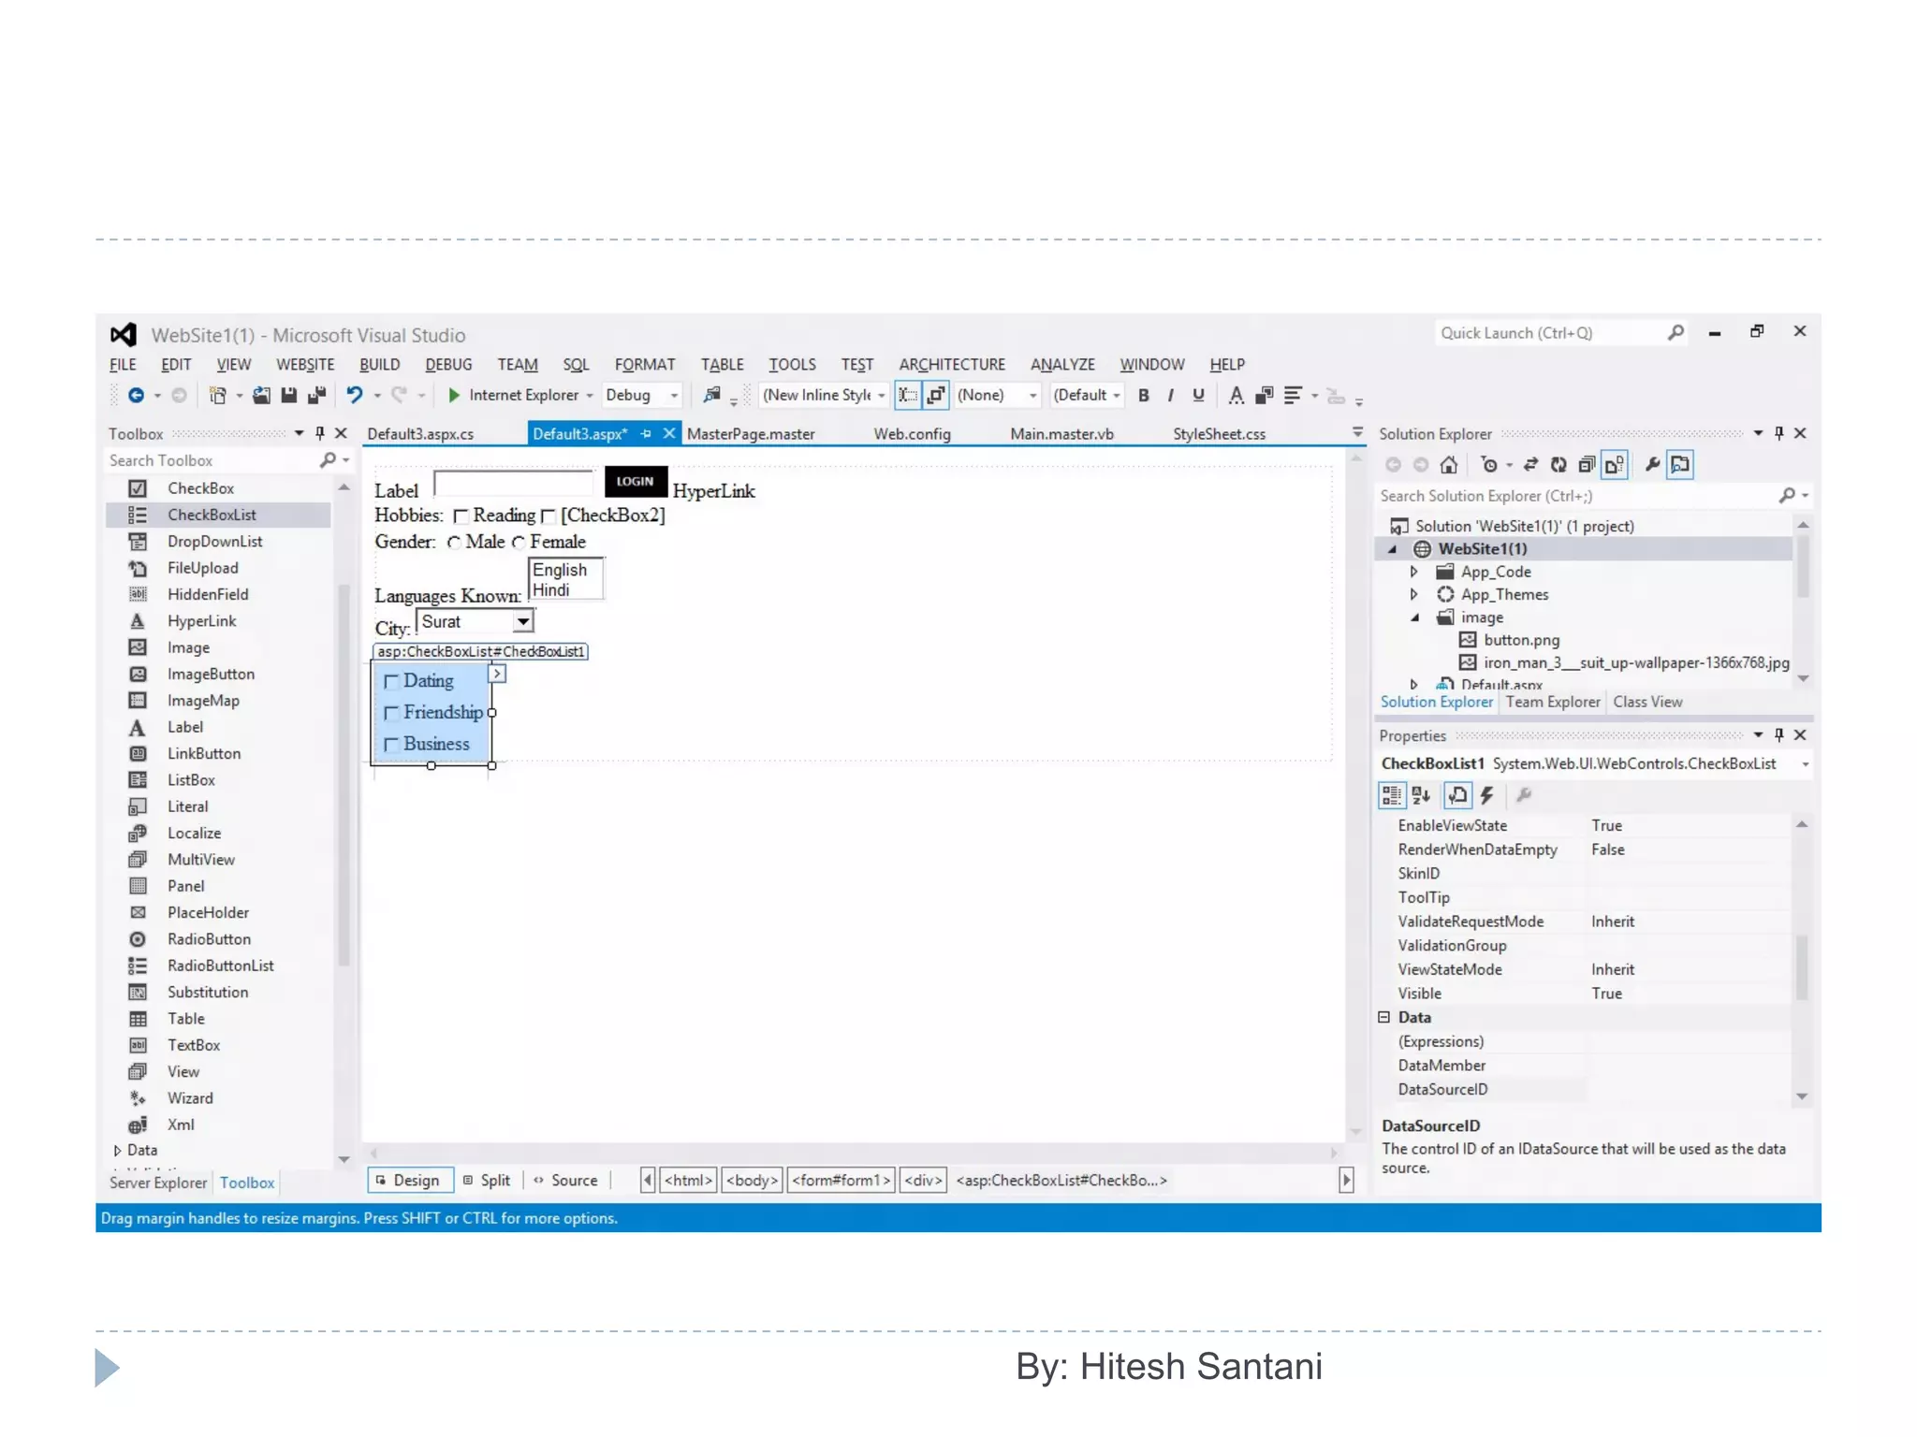Check the Dating checkbox
The image size is (1917, 1437).
click(x=392, y=682)
